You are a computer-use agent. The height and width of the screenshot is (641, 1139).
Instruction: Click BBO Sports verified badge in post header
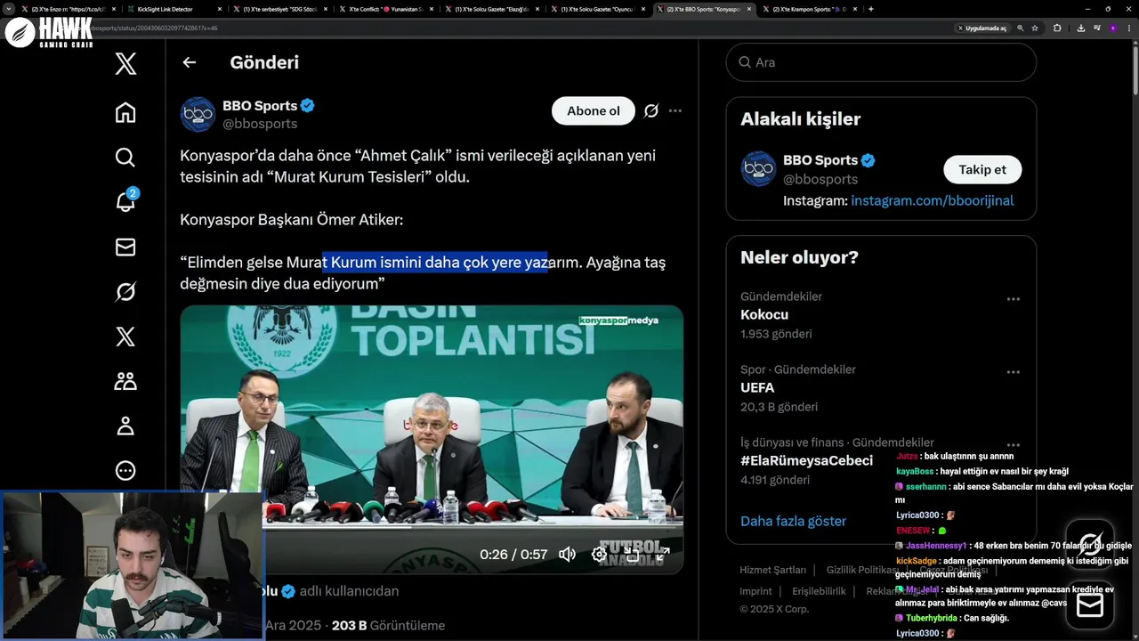307,106
